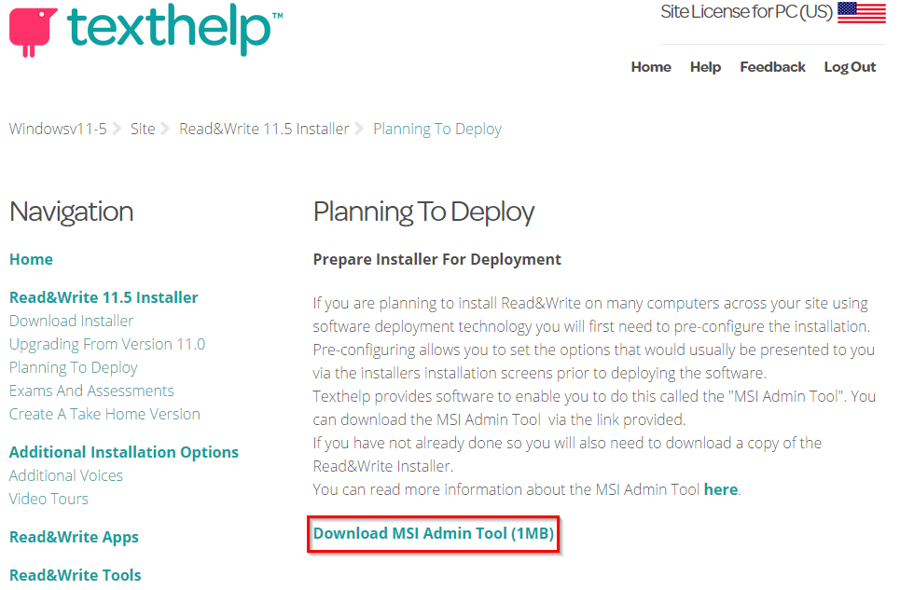Click Log Out
The height and width of the screenshot is (590, 900).
coord(850,67)
